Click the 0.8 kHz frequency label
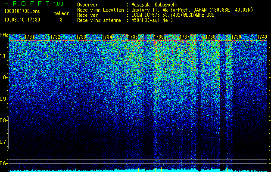The width and height of the screenshot is (271, 172). [x=3, y=120]
